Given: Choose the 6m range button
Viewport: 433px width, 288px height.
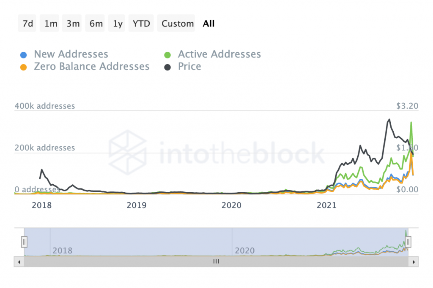Looking at the screenshot, I should 96,24.
